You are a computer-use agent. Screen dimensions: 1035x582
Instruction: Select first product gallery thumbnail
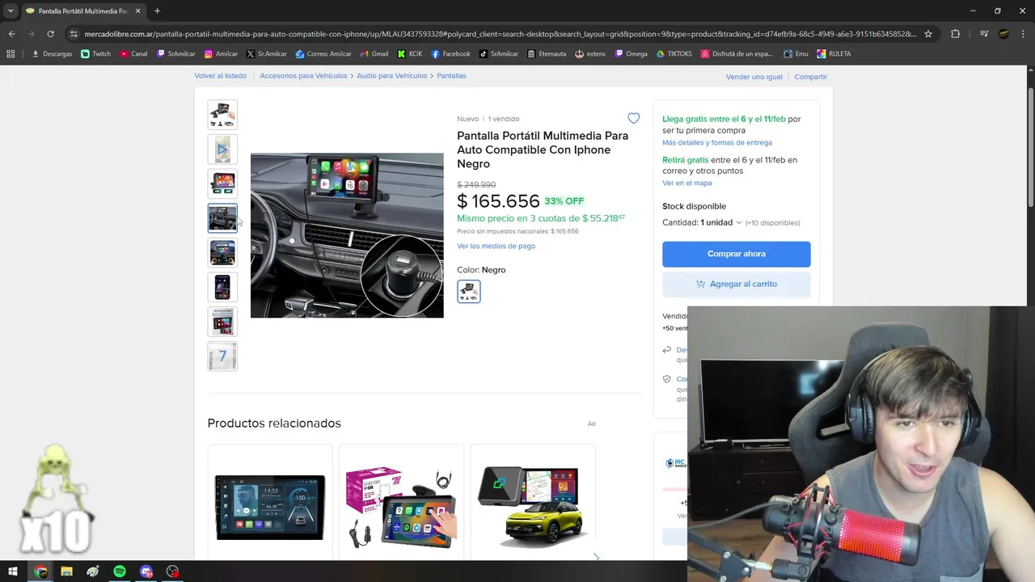(x=222, y=115)
